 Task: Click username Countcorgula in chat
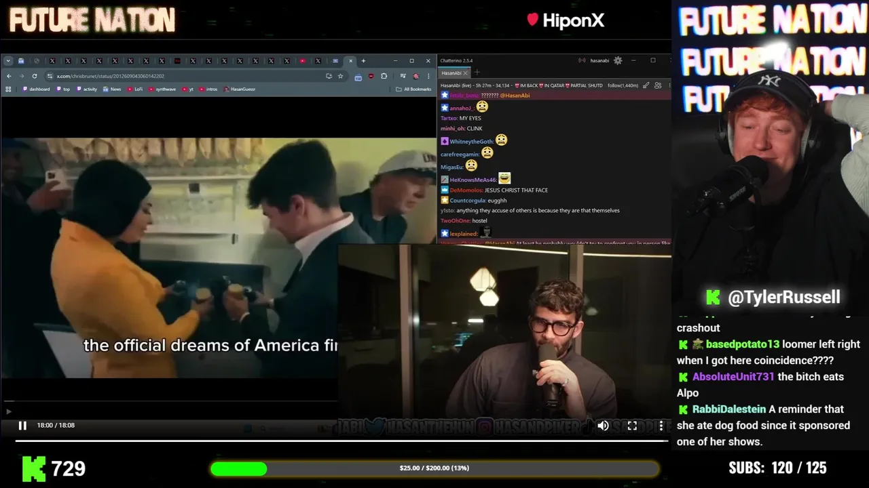point(468,201)
